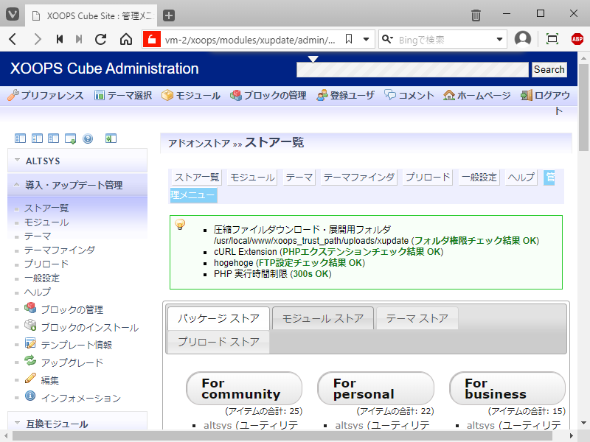Click the sidebar icon-grid view icon
The image size is (590, 442).
20,138
